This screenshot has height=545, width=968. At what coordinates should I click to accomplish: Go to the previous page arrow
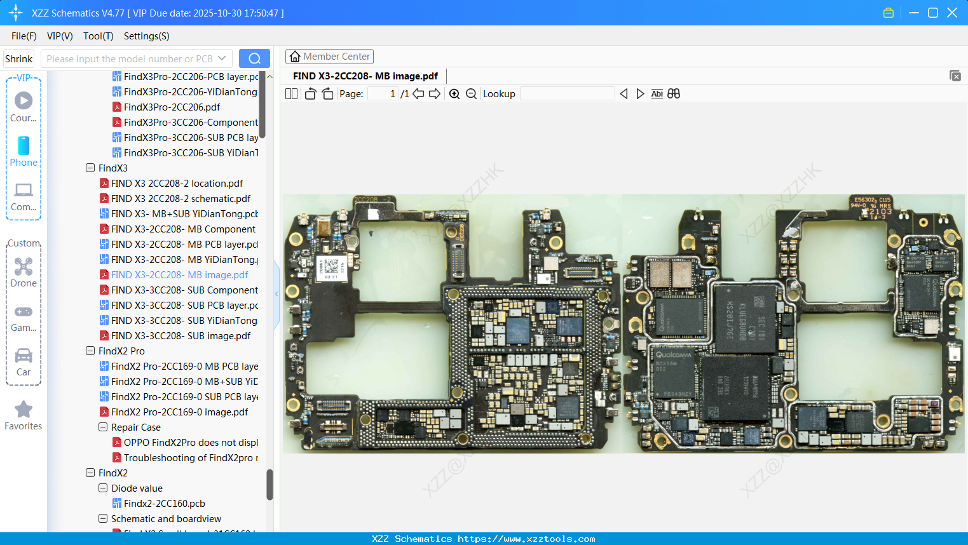[418, 94]
